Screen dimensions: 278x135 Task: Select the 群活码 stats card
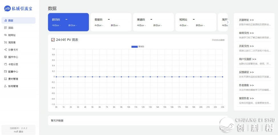coord(68,22)
